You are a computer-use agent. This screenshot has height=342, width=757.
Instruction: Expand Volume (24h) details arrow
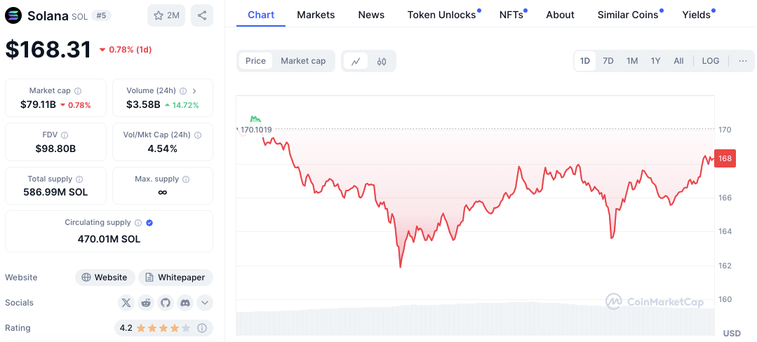194,90
